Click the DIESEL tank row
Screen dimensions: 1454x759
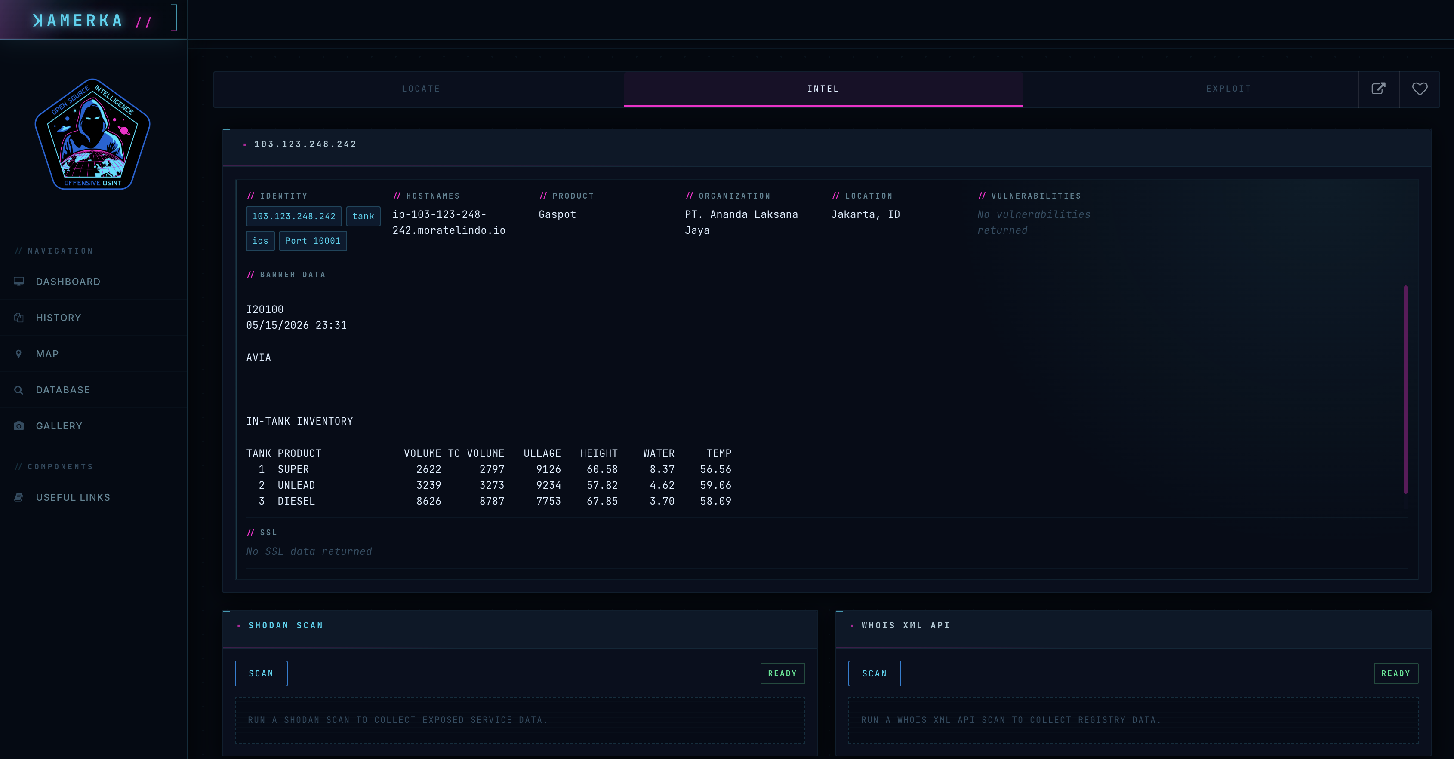(489, 501)
